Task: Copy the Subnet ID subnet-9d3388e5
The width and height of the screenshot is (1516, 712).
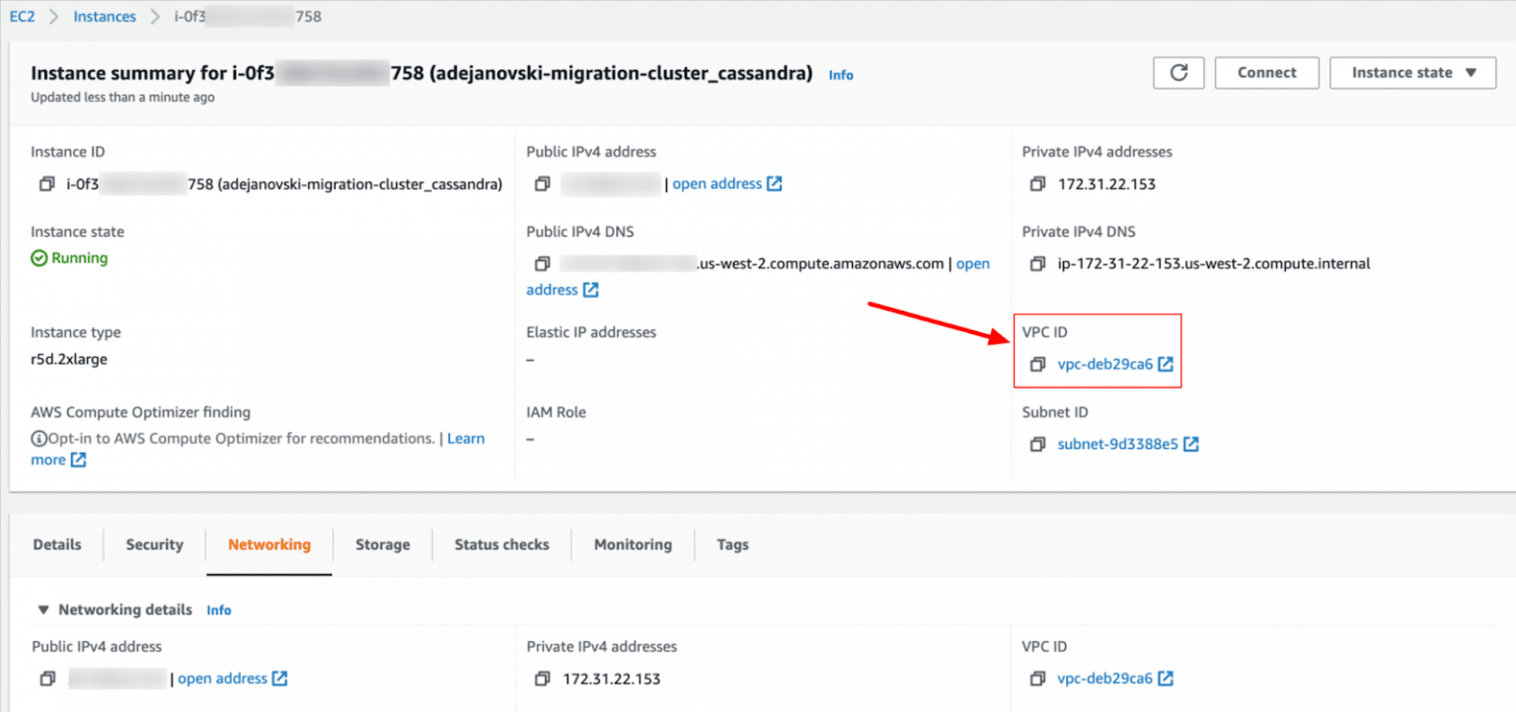Action: (1036, 445)
